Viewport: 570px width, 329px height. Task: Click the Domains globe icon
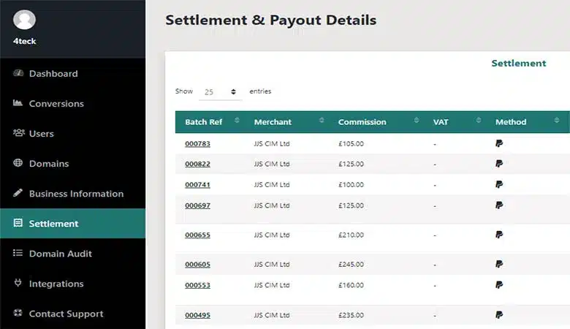(x=18, y=163)
